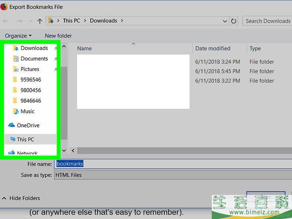Select the Music folder icon
The image size is (292, 219).
click(16, 112)
